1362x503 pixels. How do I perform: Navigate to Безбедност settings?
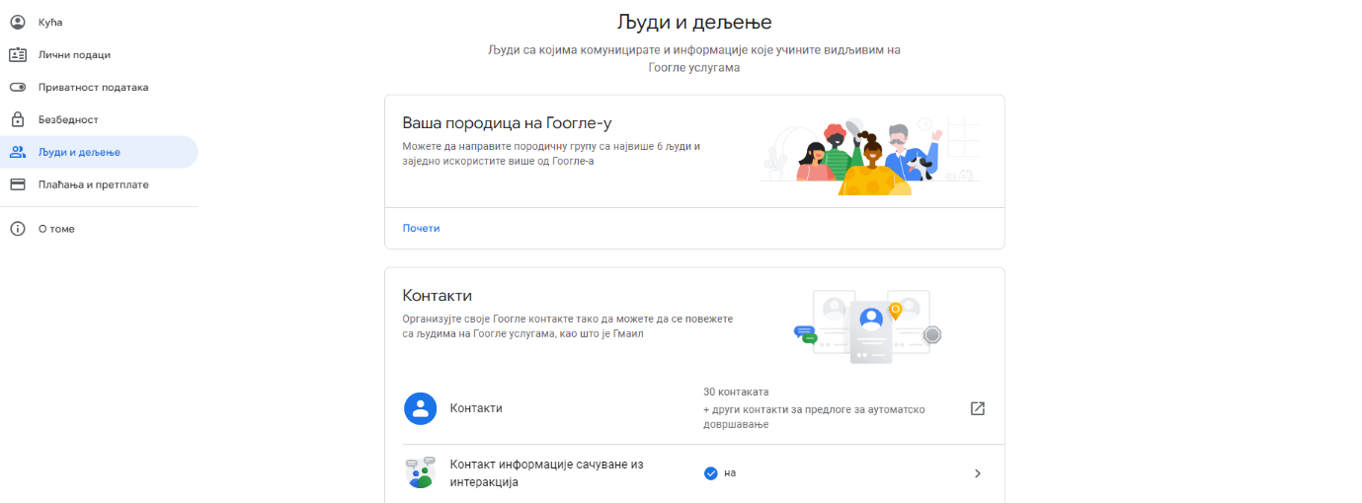tap(99, 119)
